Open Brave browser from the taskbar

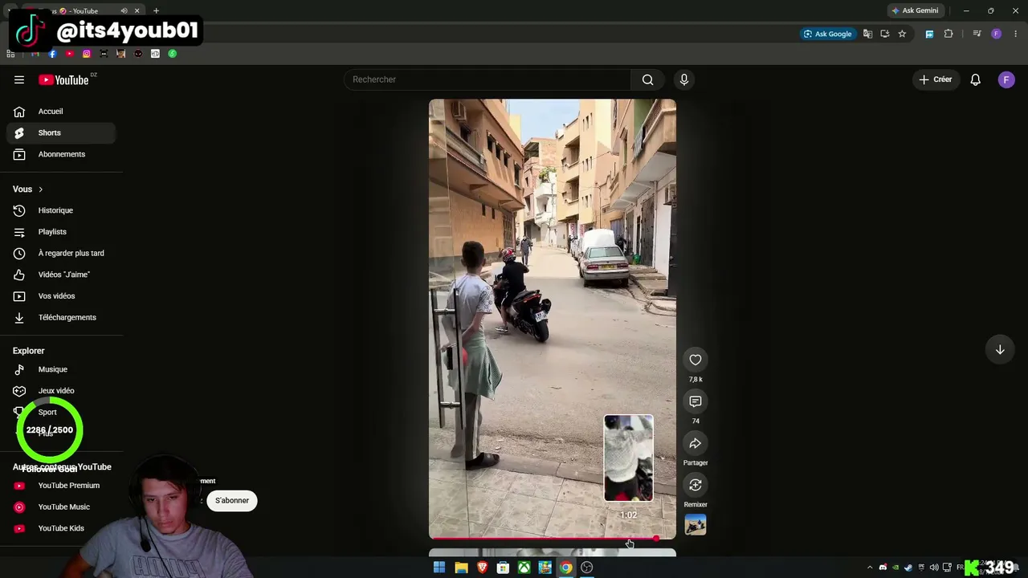point(482,568)
